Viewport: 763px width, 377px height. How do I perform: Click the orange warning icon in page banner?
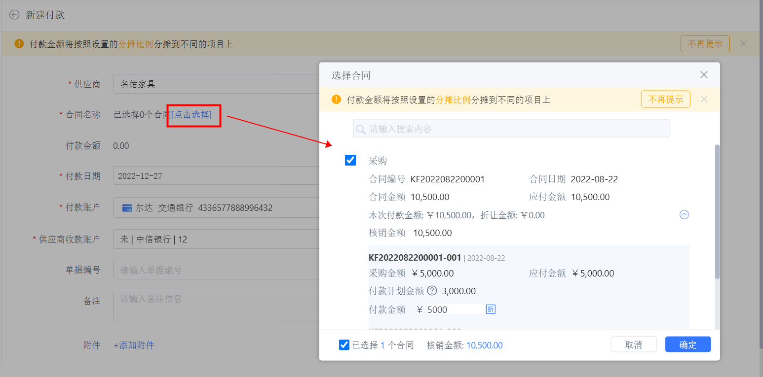coord(19,44)
